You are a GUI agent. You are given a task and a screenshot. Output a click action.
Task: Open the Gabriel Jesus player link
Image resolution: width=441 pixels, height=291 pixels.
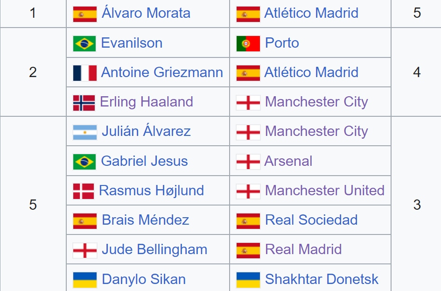144,161
